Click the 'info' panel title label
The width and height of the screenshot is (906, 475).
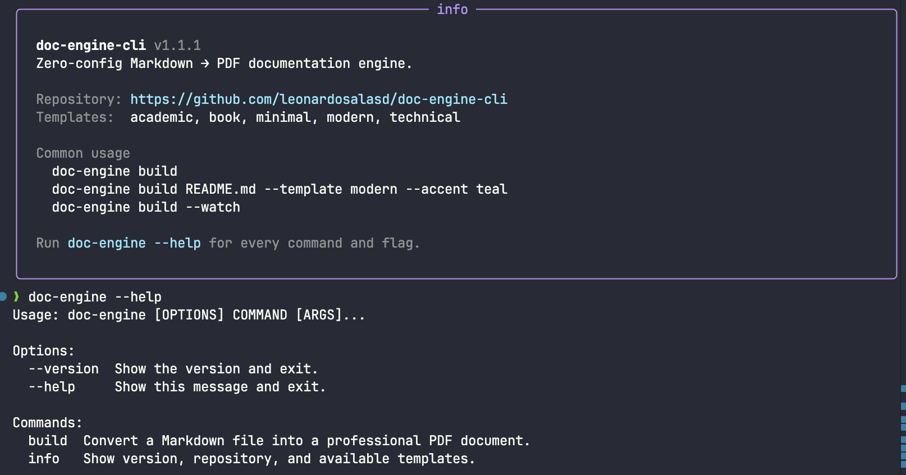pyautogui.click(x=452, y=10)
